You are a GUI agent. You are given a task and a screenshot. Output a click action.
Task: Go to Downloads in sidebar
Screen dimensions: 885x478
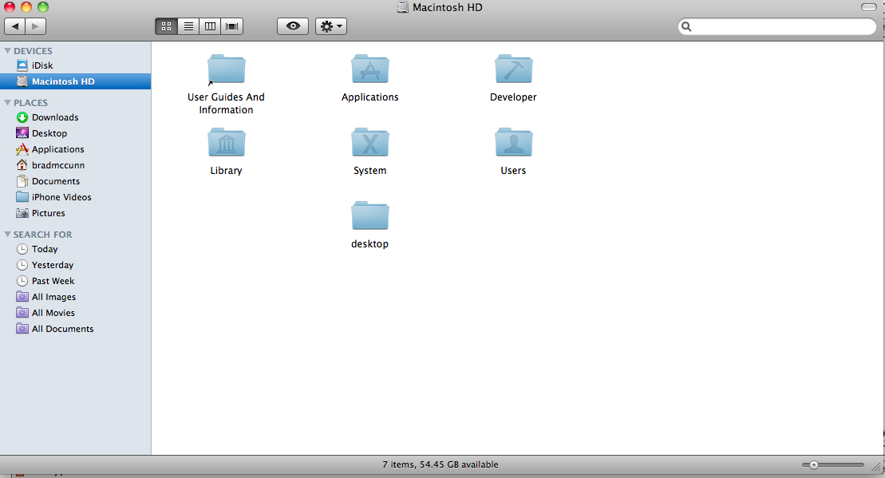pyautogui.click(x=76, y=117)
